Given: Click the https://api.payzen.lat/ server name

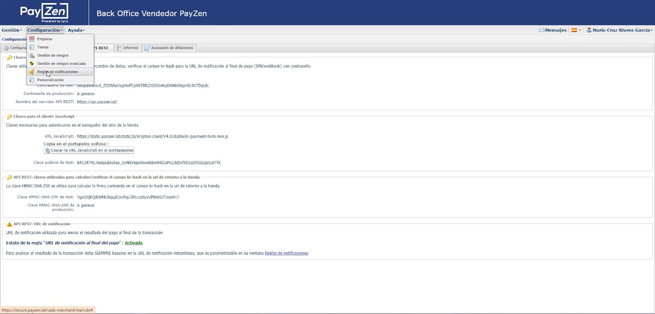Looking at the screenshot, I should pyautogui.click(x=97, y=102).
